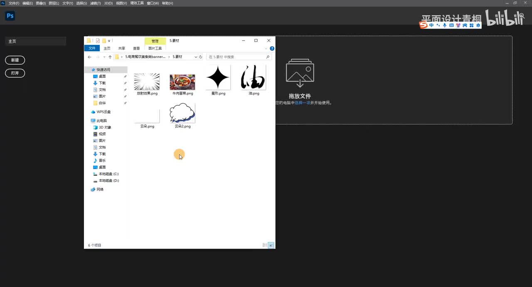
Task: Click the Explorer Forward arrow
Action: 98,57
